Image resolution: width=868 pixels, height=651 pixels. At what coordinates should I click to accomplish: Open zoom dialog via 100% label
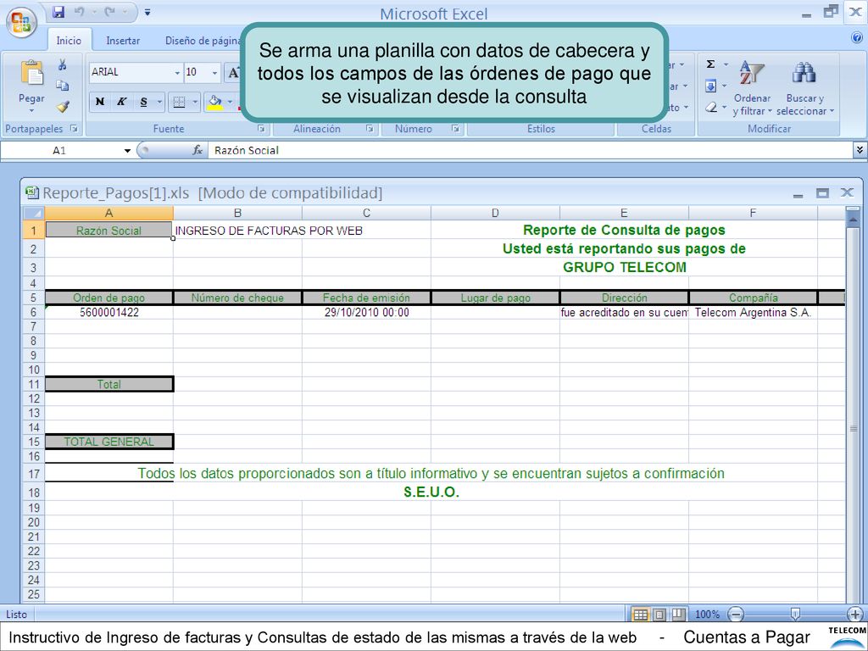[707, 614]
